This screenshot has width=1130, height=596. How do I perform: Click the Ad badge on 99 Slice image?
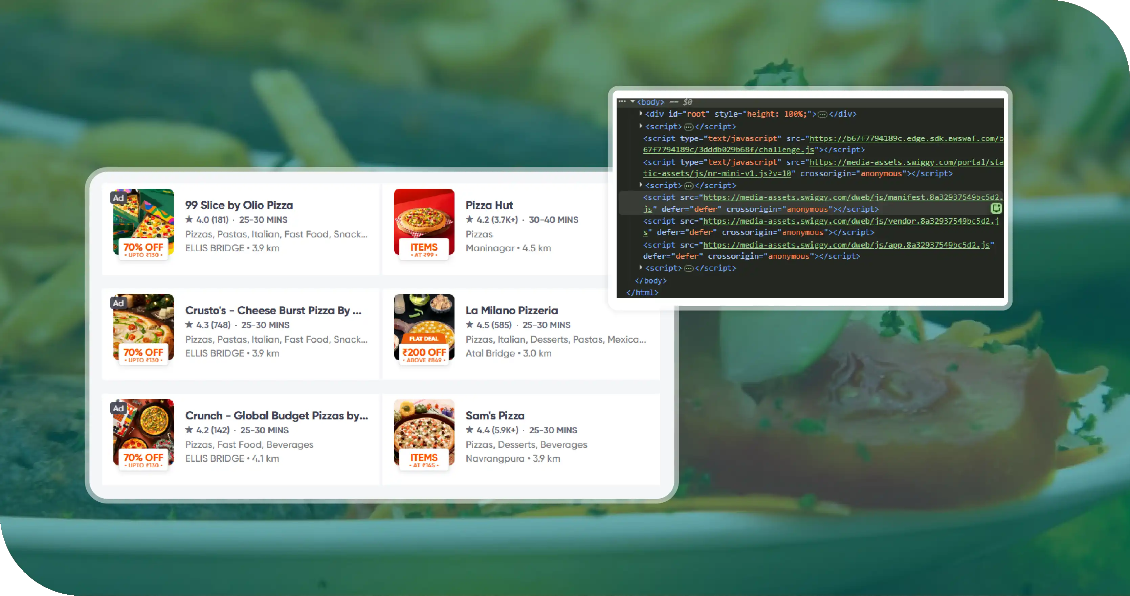coord(118,198)
